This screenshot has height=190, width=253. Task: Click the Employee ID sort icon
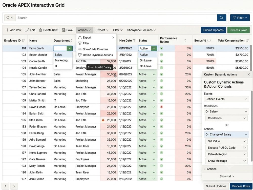[24, 40]
